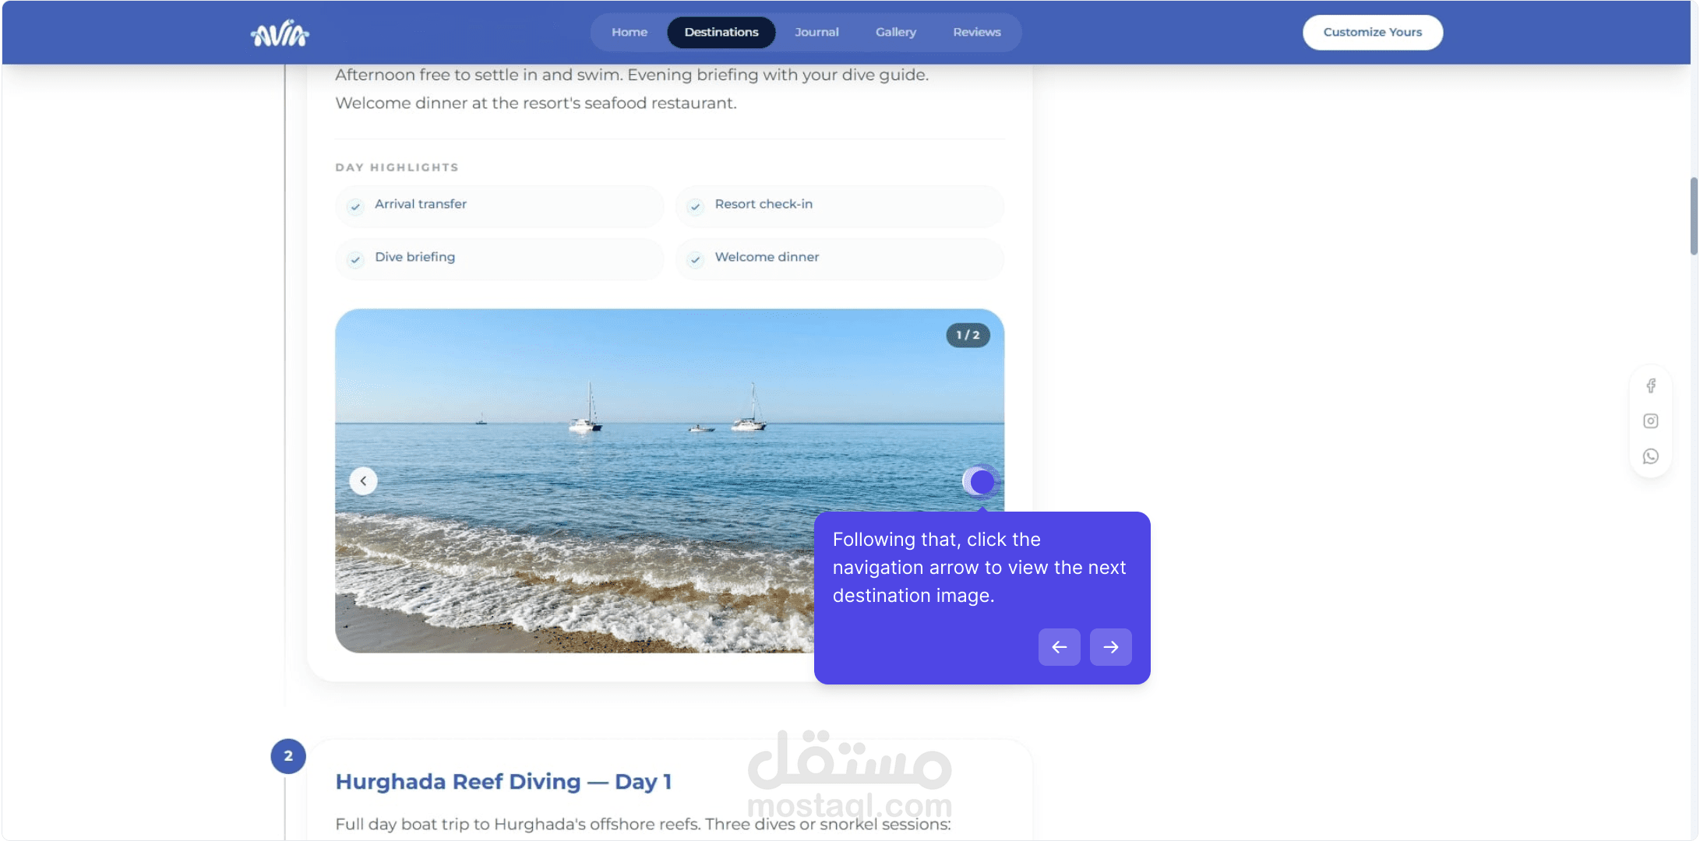Screen dimensions: 1700x841
Task: Click previous image chevron on carousel
Action: 363,481
